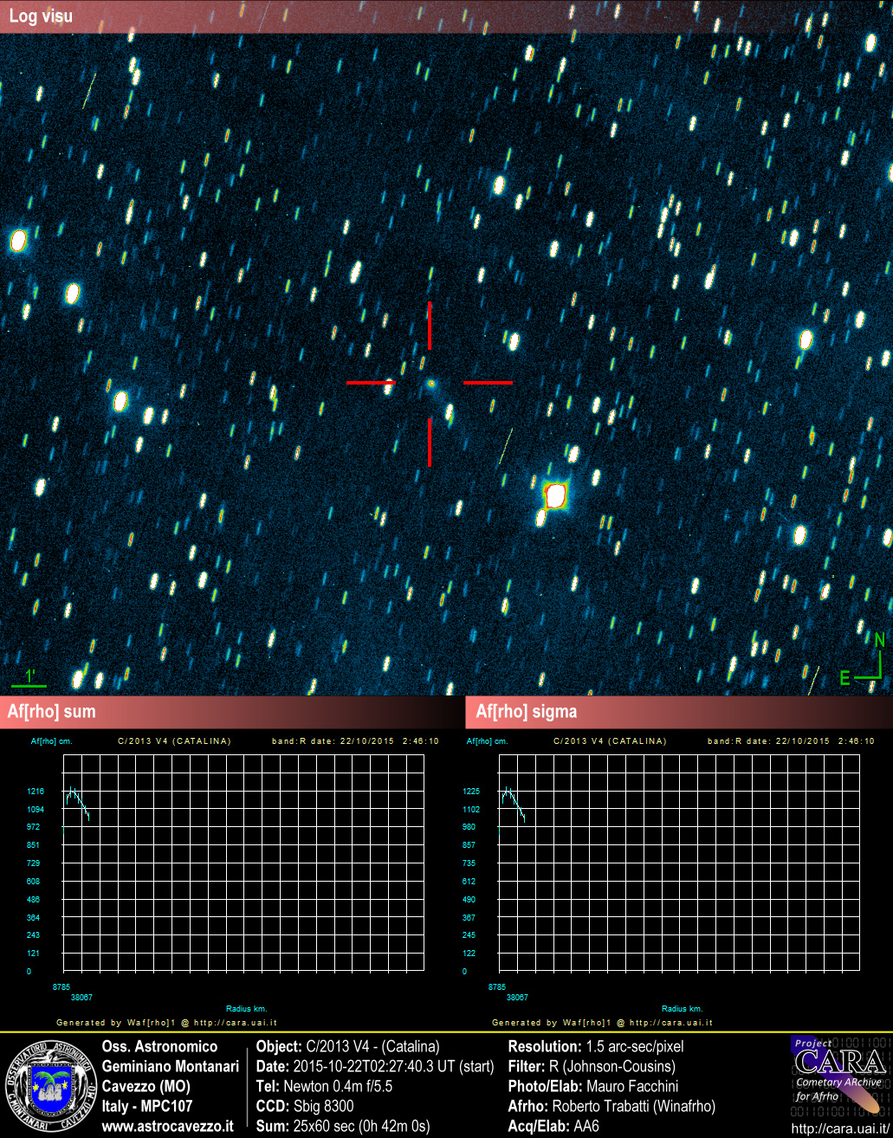Click the Geminiano Montanari observatory emblem
This screenshot has height=1138, width=893.
pyautogui.click(x=50, y=1085)
